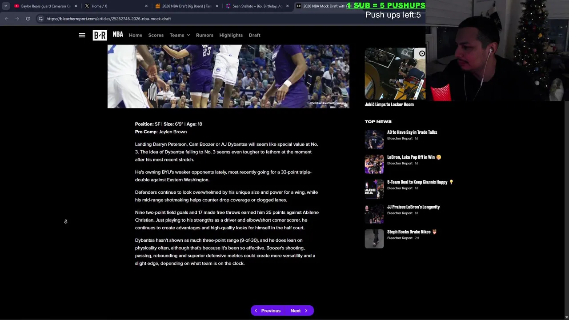Click the Position: SF | Size | Age line
Screen dimensions: 569x320
tap(168, 124)
